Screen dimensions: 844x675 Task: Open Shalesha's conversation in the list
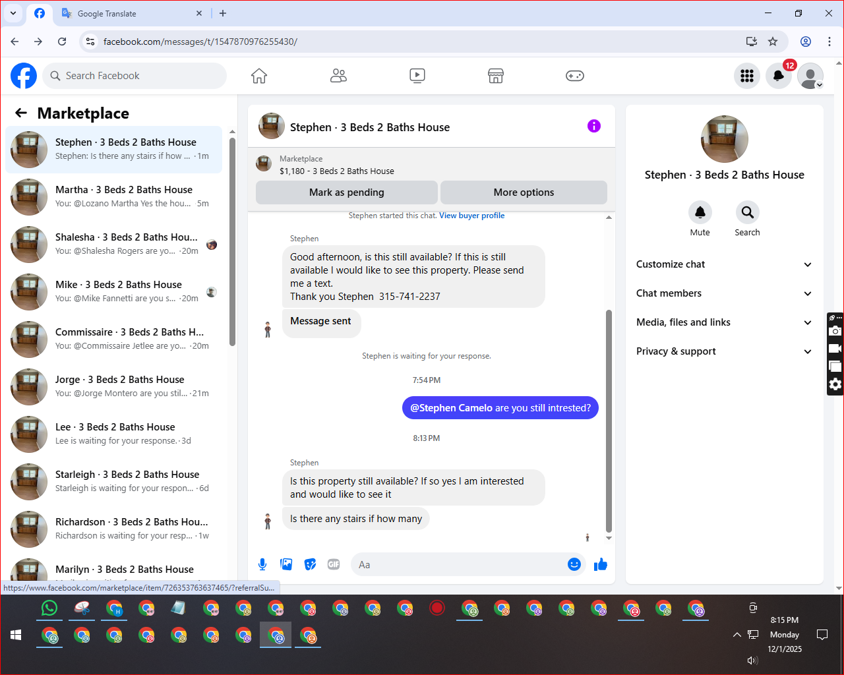click(114, 245)
